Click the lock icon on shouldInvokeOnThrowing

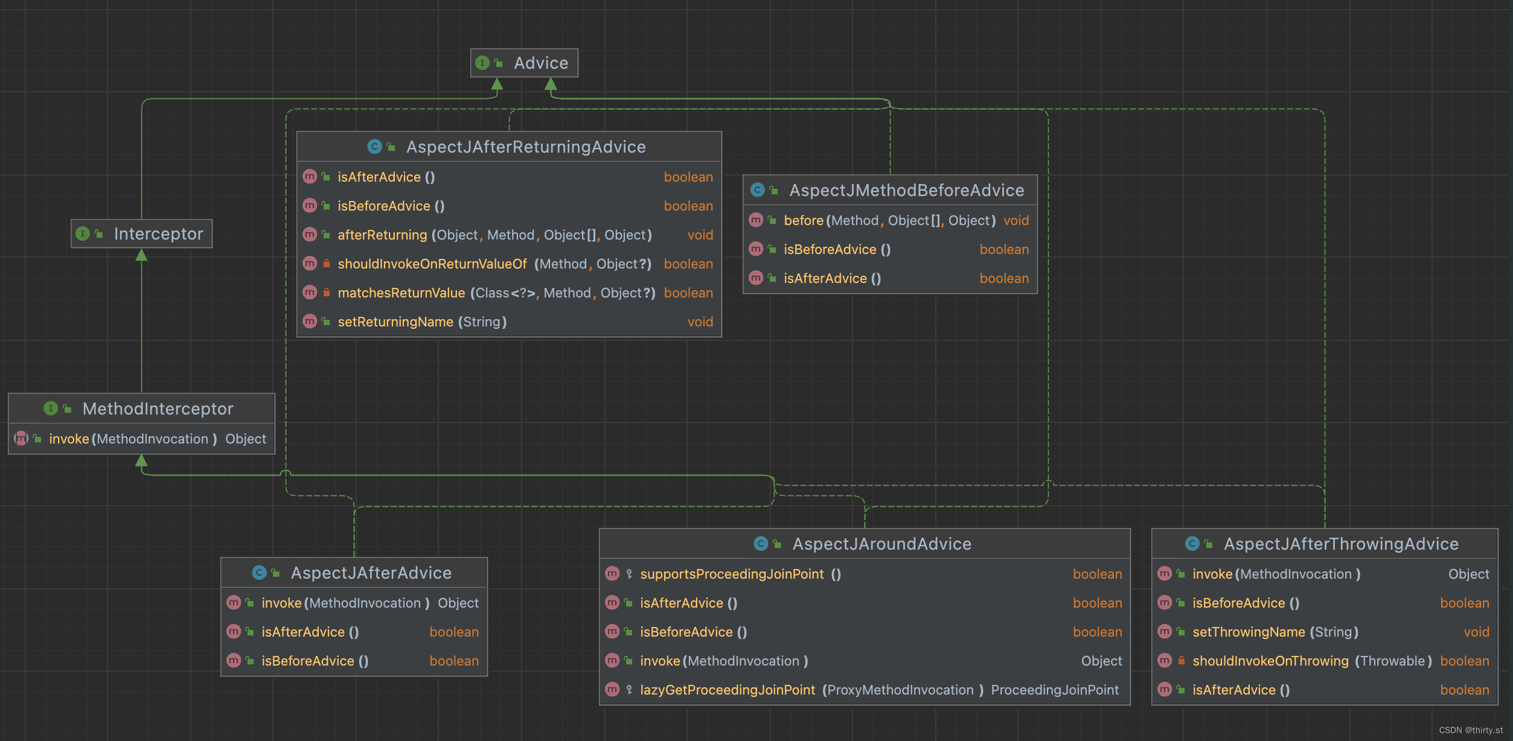tap(1181, 661)
